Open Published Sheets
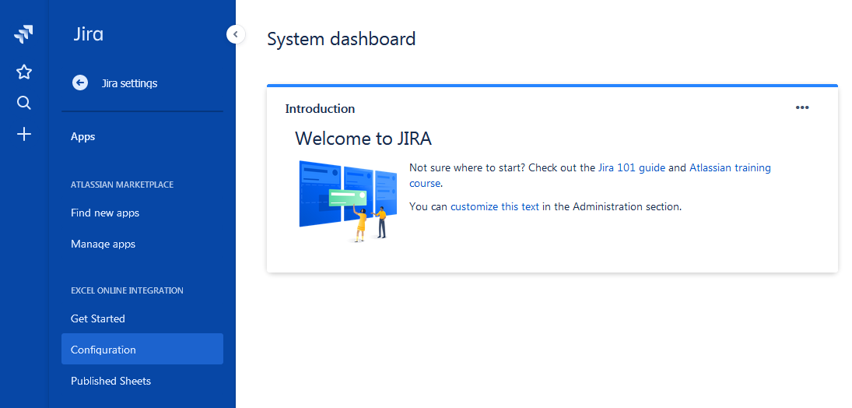This screenshot has height=408, width=852. 110,381
